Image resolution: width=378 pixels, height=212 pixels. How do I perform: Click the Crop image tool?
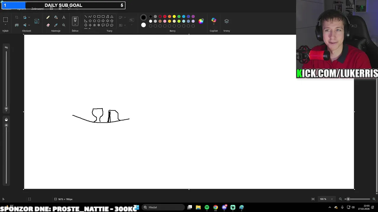pyautogui.click(x=17, y=17)
